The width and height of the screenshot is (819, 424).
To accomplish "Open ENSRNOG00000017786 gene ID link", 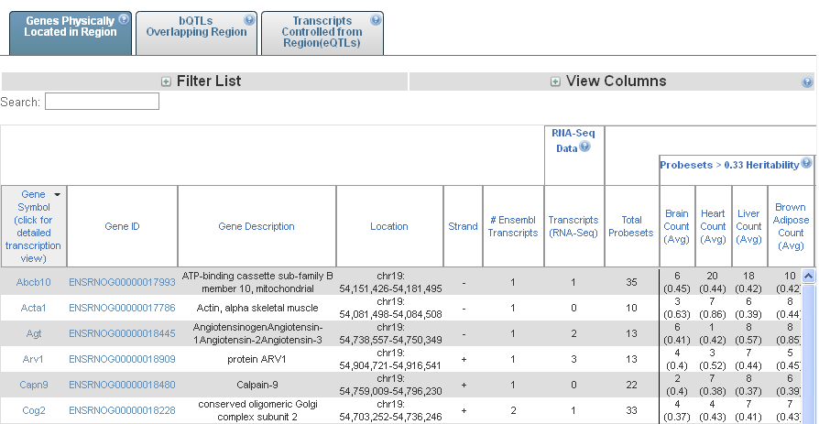I will coord(122,308).
